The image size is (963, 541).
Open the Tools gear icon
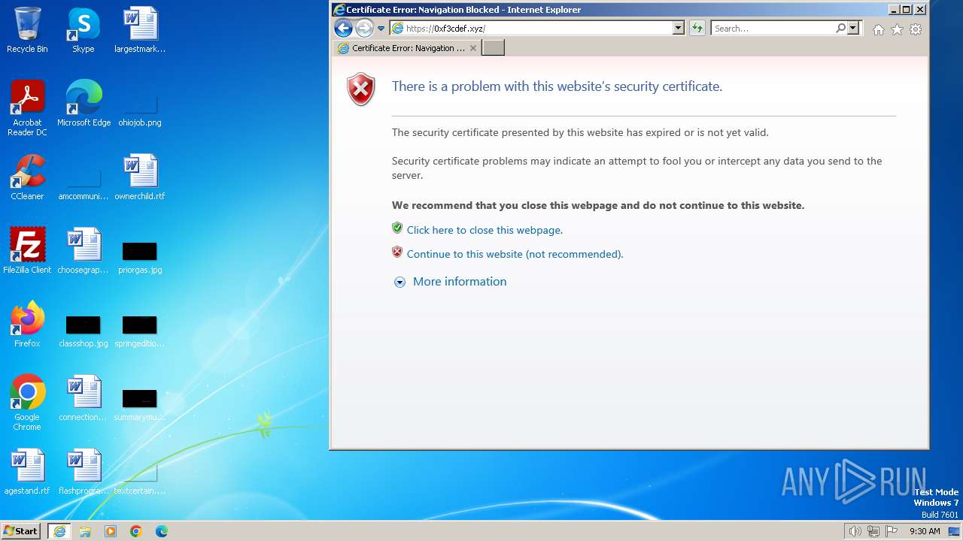tap(916, 29)
